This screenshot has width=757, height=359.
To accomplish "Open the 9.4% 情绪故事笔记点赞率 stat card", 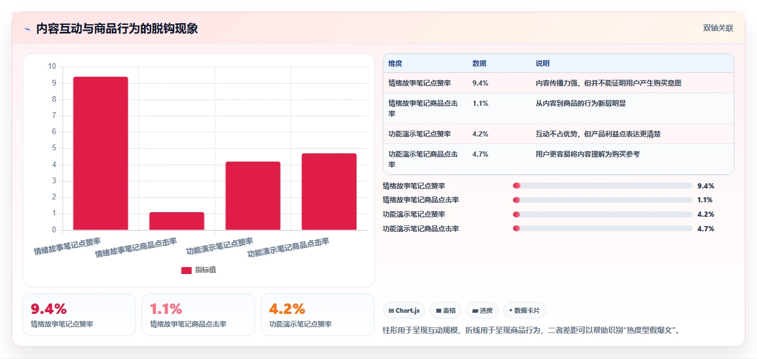I will point(79,314).
